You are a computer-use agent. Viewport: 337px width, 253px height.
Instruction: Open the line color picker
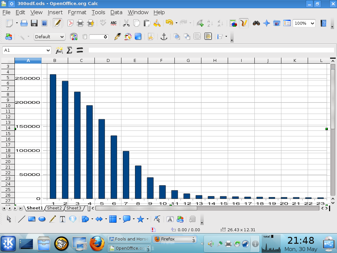[x=74, y=37]
